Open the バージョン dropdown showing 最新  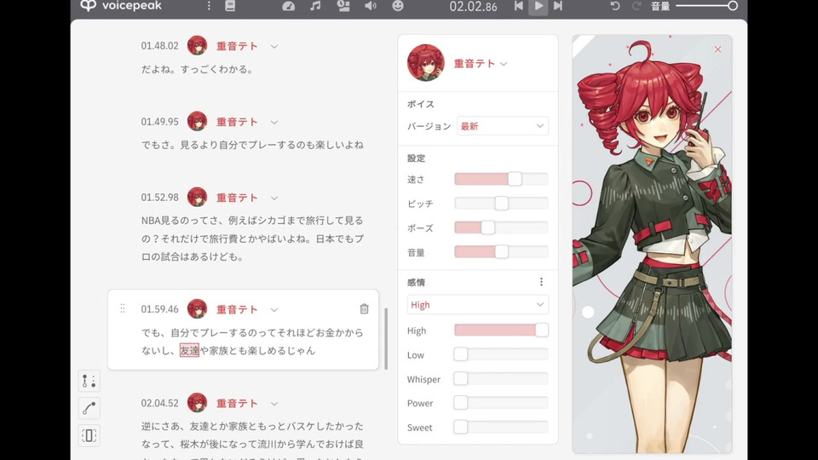pyautogui.click(x=503, y=126)
